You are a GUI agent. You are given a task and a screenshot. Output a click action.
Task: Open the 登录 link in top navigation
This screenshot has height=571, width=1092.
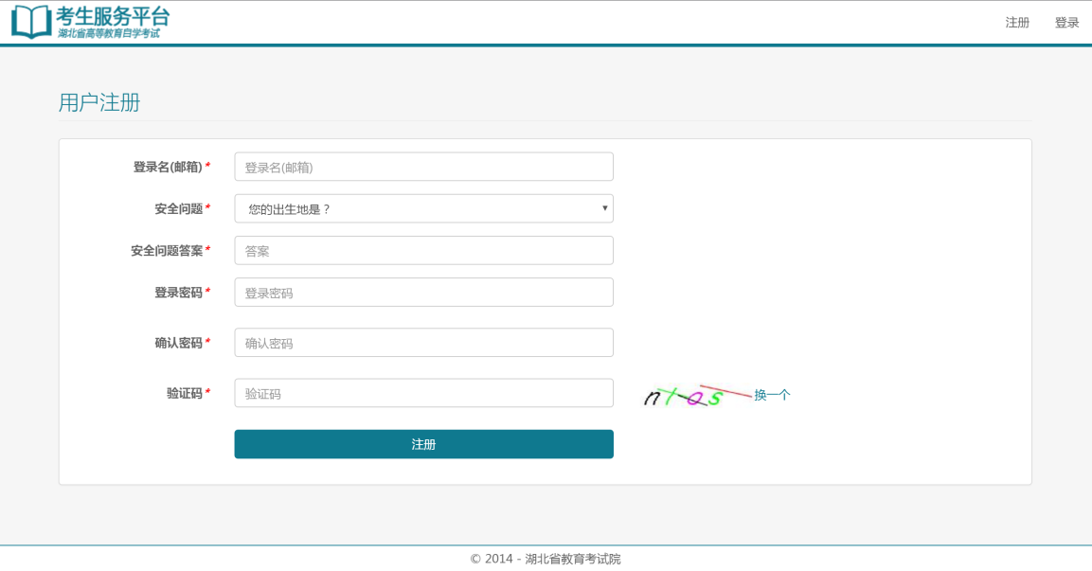click(1066, 23)
